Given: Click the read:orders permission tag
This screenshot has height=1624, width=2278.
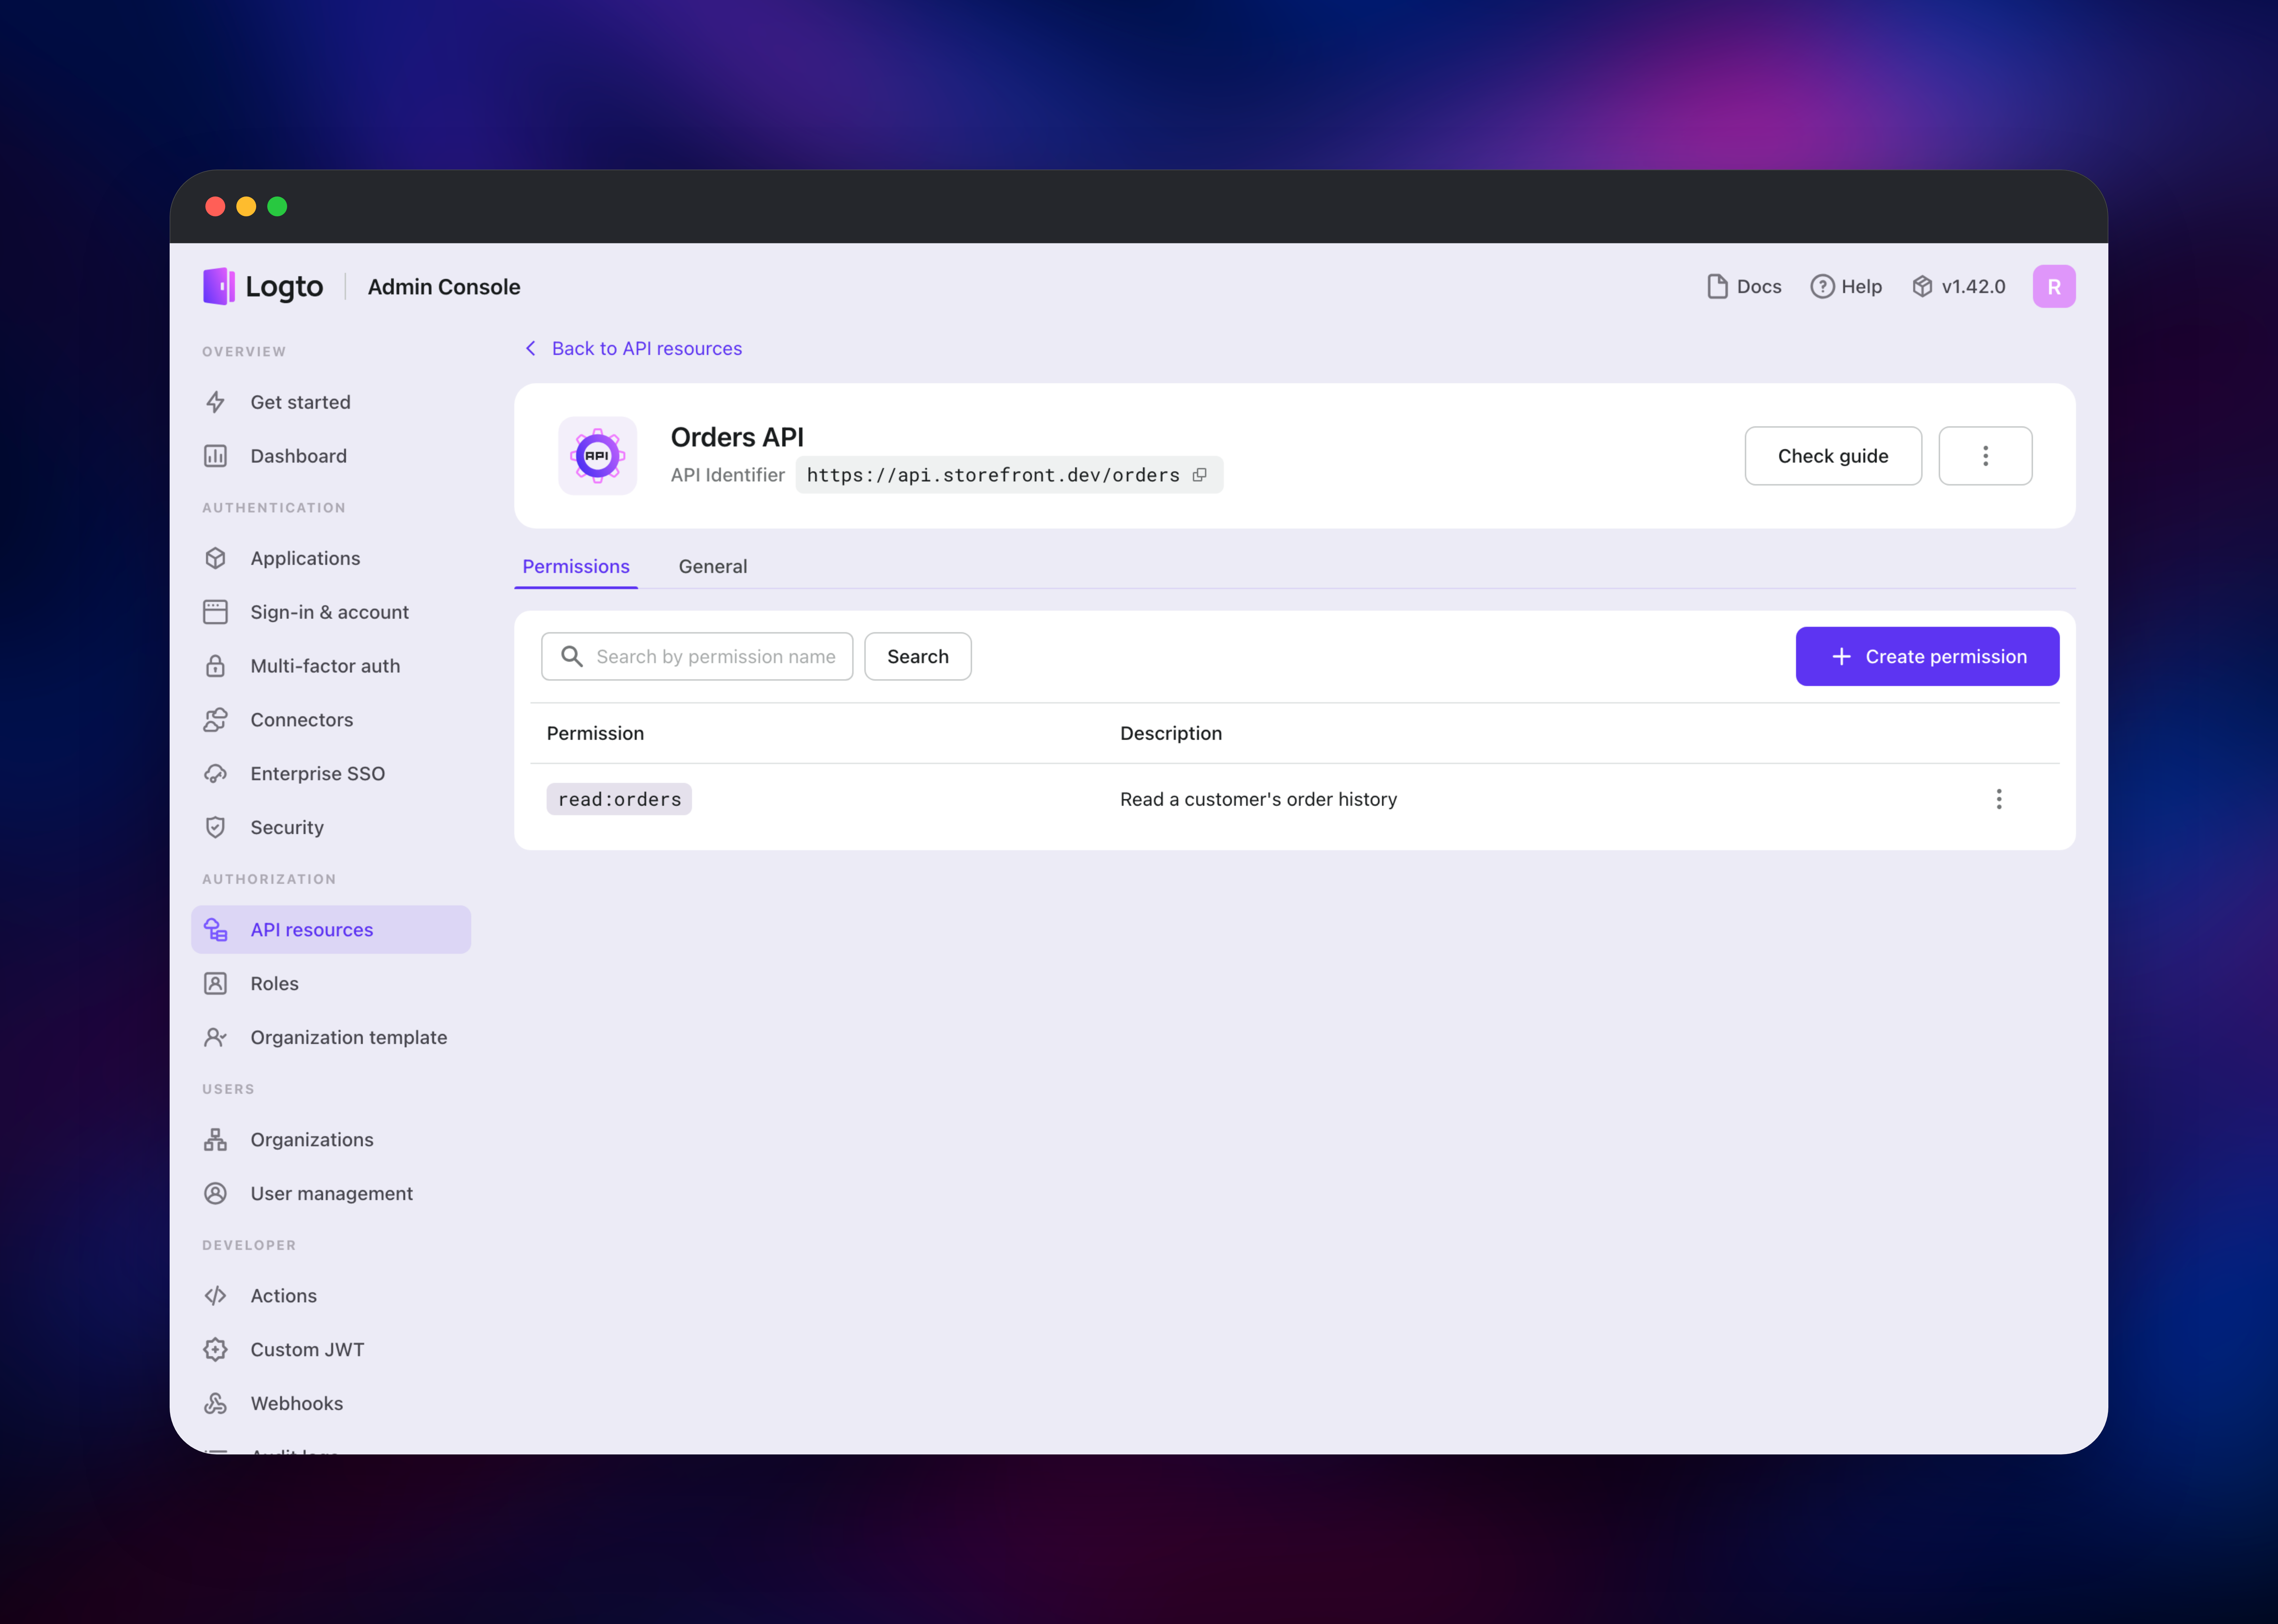Looking at the screenshot, I should pyautogui.click(x=619, y=799).
